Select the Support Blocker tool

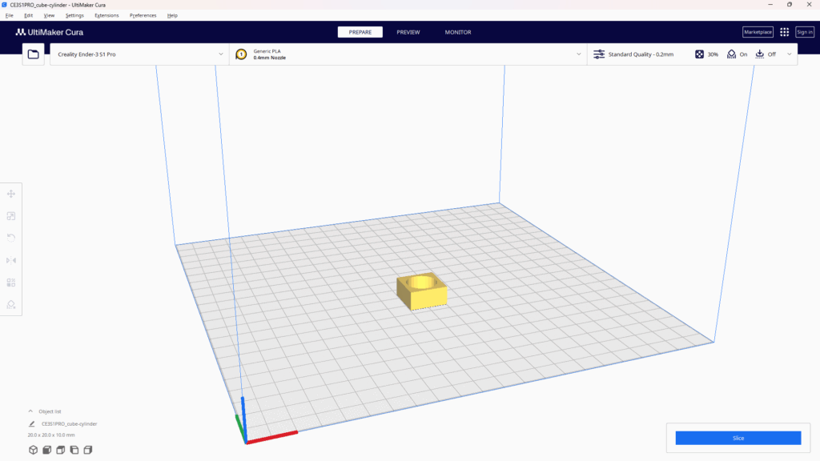point(10,304)
